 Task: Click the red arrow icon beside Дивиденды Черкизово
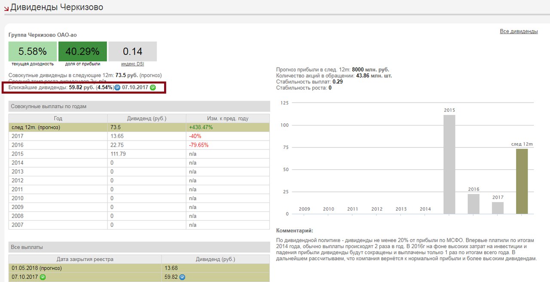point(6,9)
